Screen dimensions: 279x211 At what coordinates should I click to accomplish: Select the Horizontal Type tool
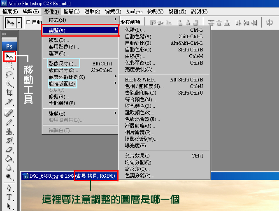[x=9, y=197]
